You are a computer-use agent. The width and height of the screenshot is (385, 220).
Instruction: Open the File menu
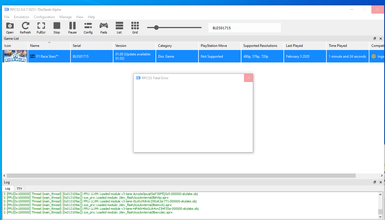[7, 17]
